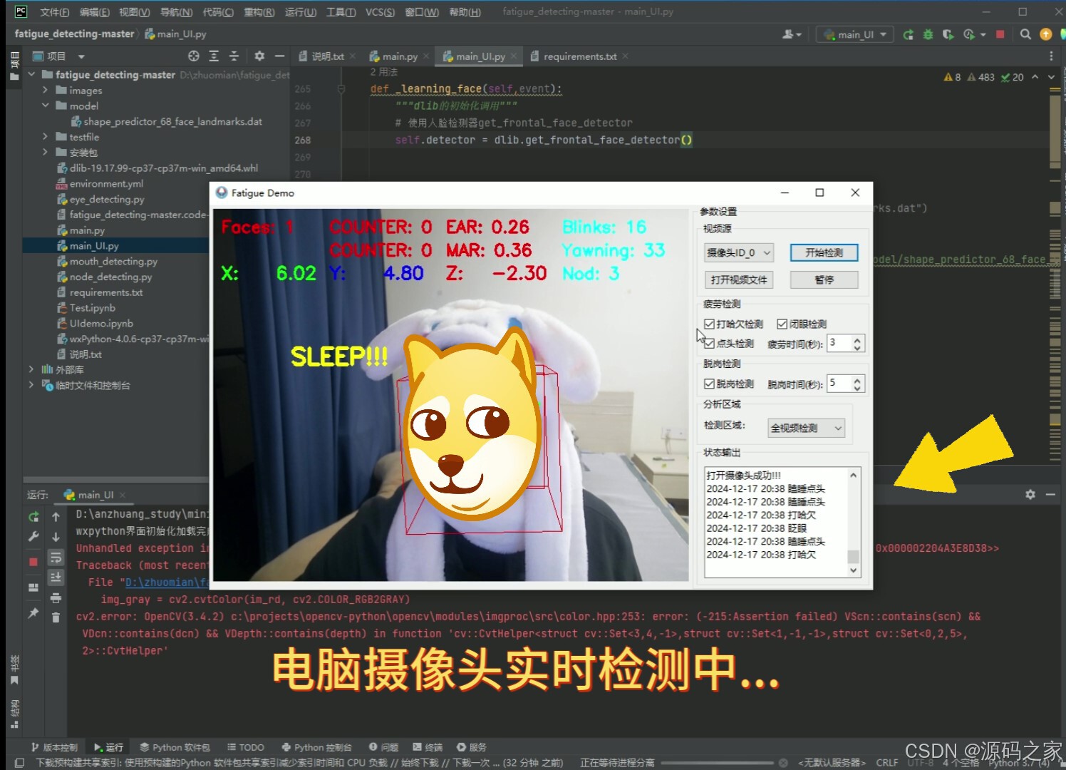Uncheck the 打哈欠检测 checkbox

click(x=709, y=324)
